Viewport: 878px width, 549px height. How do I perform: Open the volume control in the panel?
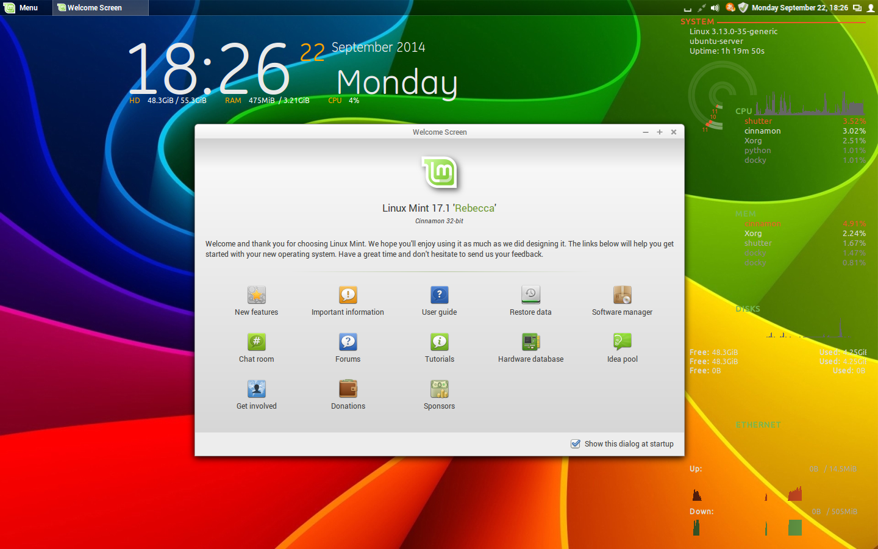pyautogui.click(x=715, y=8)
